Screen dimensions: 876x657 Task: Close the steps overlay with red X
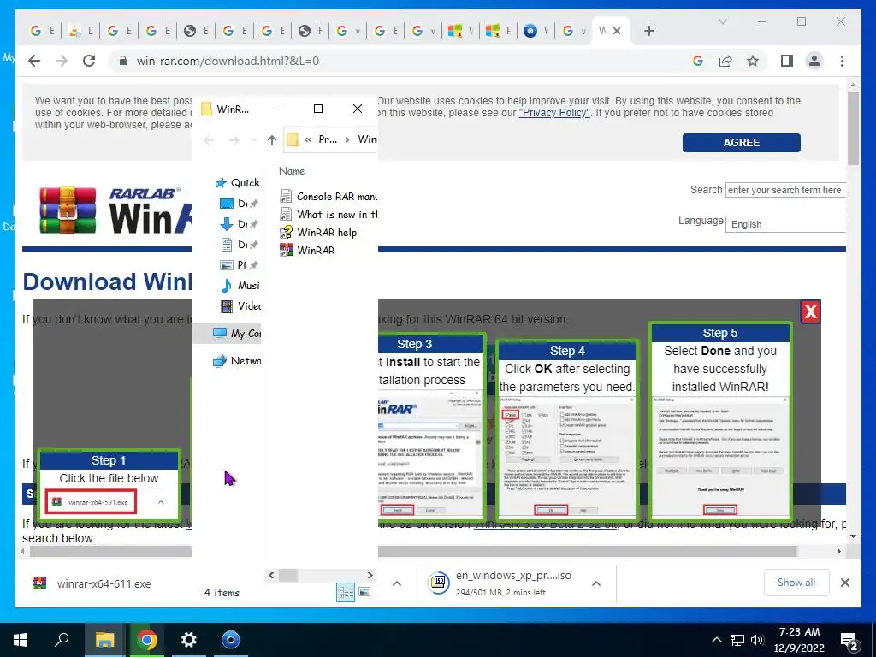pyautogui.click(x=810, y=311)
